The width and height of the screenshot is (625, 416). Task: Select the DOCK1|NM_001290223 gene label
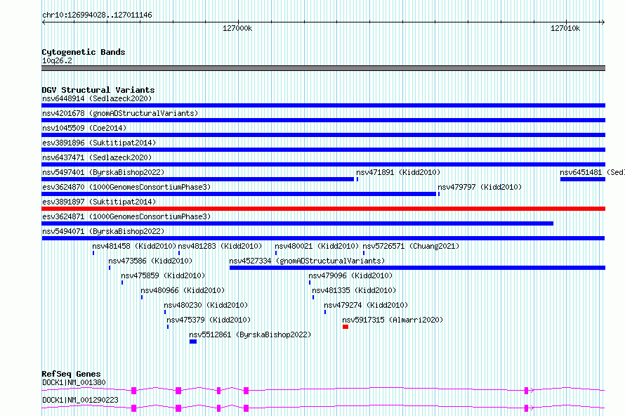click(80, 400)
